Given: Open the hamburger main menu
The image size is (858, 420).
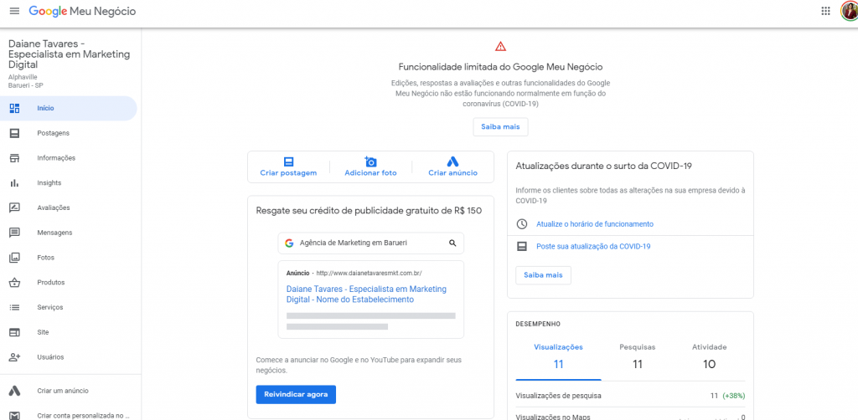Looking at the screenshot, I should click(15, 11).
